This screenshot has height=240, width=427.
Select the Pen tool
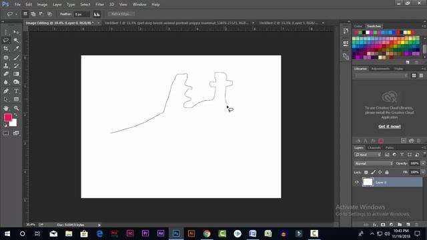[6, 91]
